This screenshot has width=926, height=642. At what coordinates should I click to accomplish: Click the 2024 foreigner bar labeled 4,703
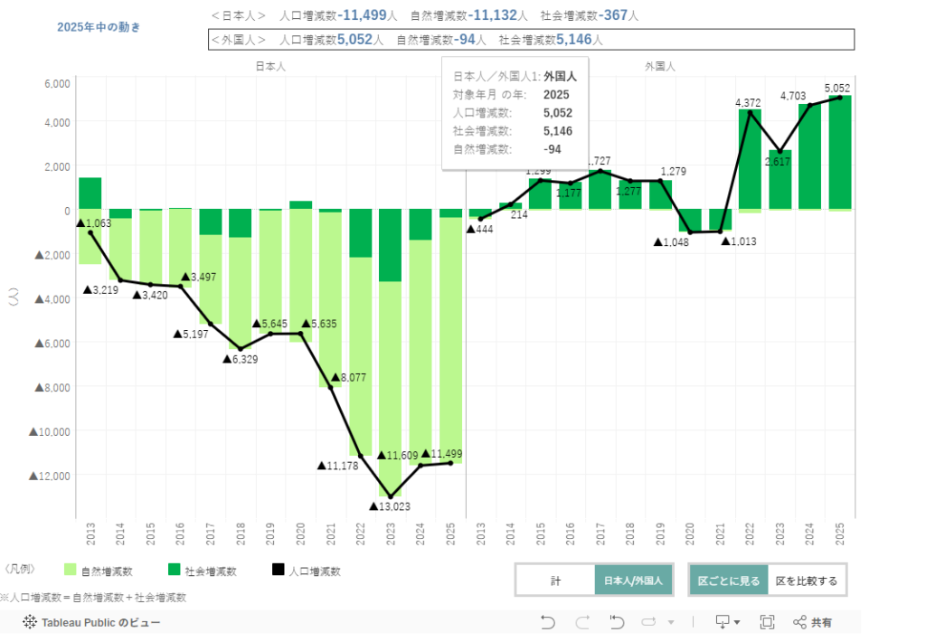click(x=809, y=158)
